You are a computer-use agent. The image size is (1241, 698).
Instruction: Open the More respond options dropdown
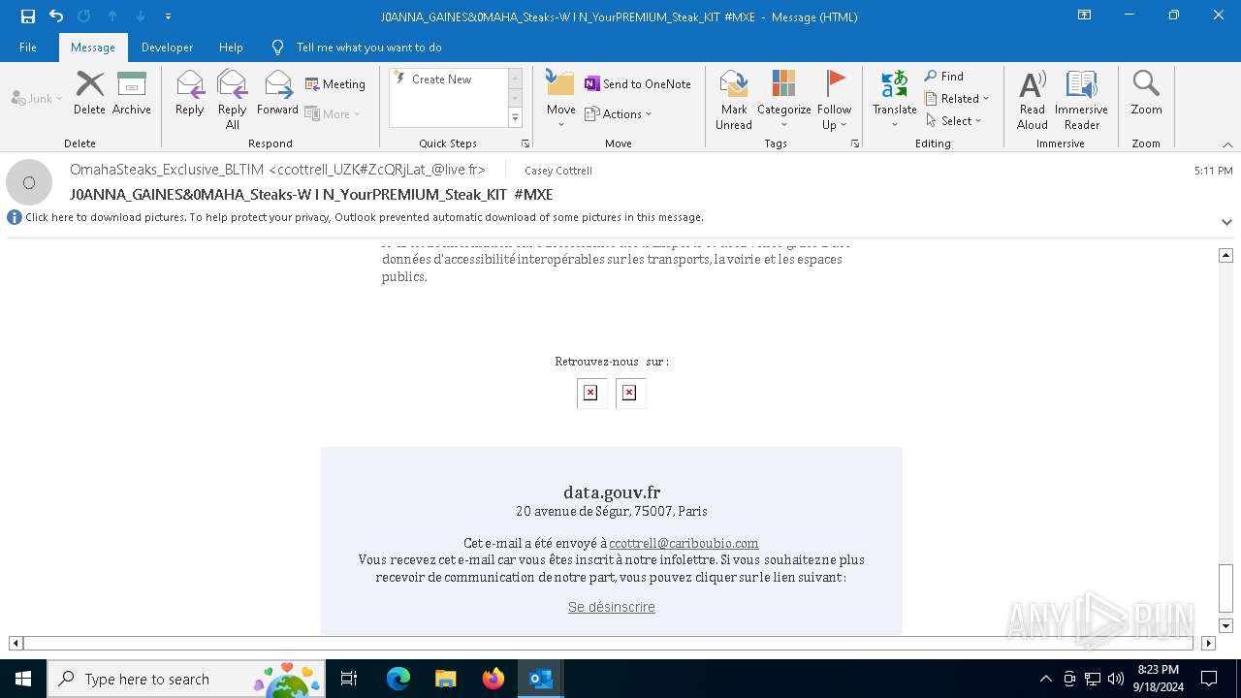point(334,113)
